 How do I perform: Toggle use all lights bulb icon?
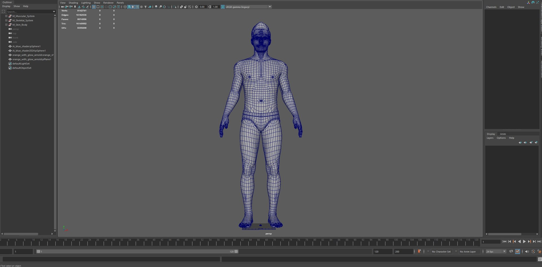pos(146,7)
